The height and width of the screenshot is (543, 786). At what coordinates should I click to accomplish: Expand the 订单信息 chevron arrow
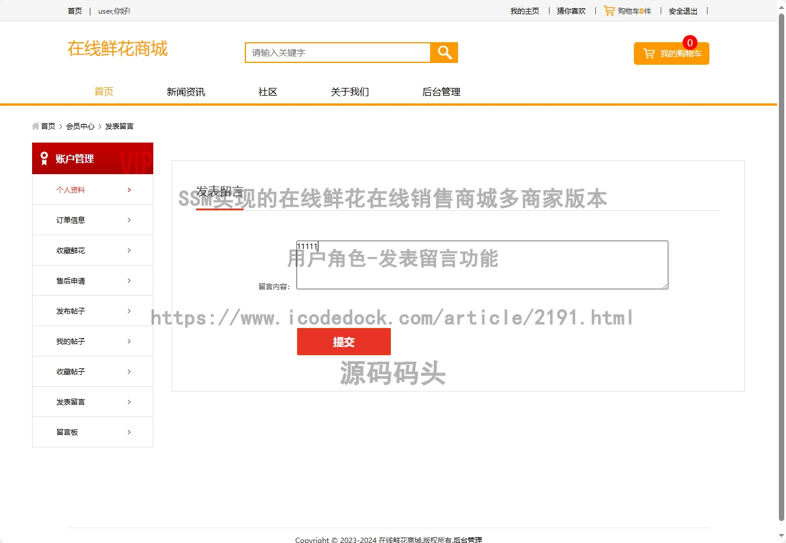(129, 220)
